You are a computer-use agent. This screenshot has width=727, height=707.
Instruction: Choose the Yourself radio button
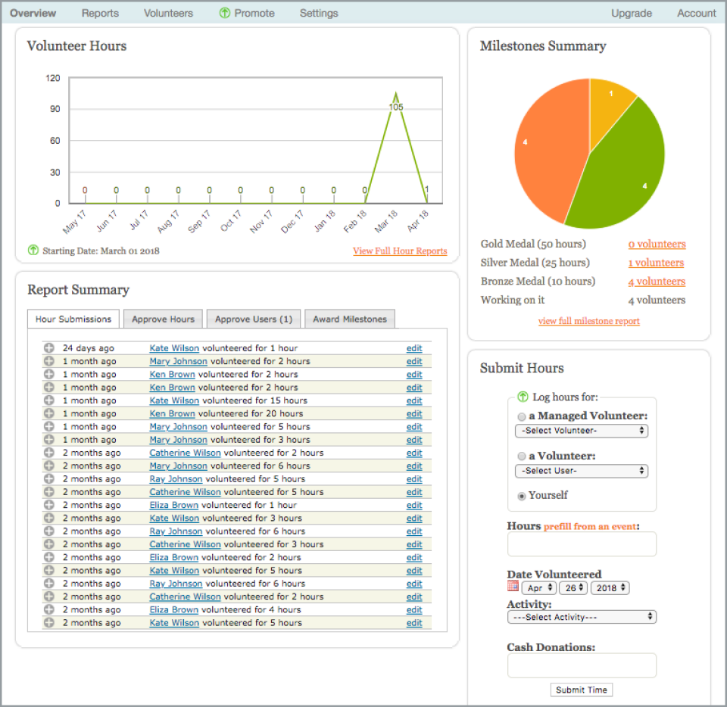click(x=522, y=497)
